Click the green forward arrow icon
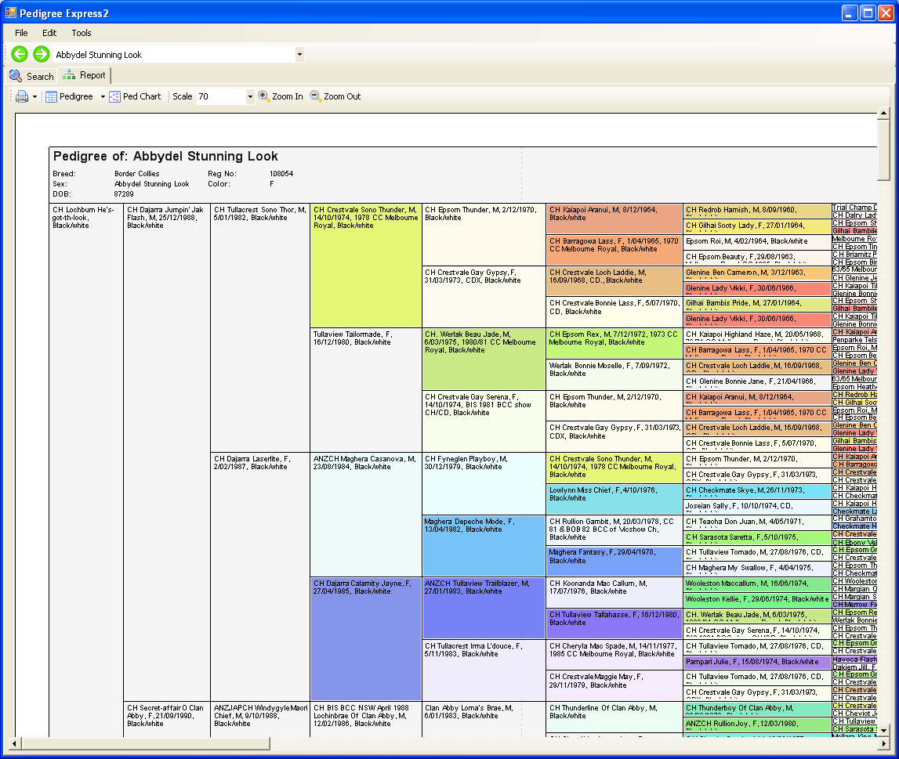Screen dimensions: 899x759 pos(42,54)
